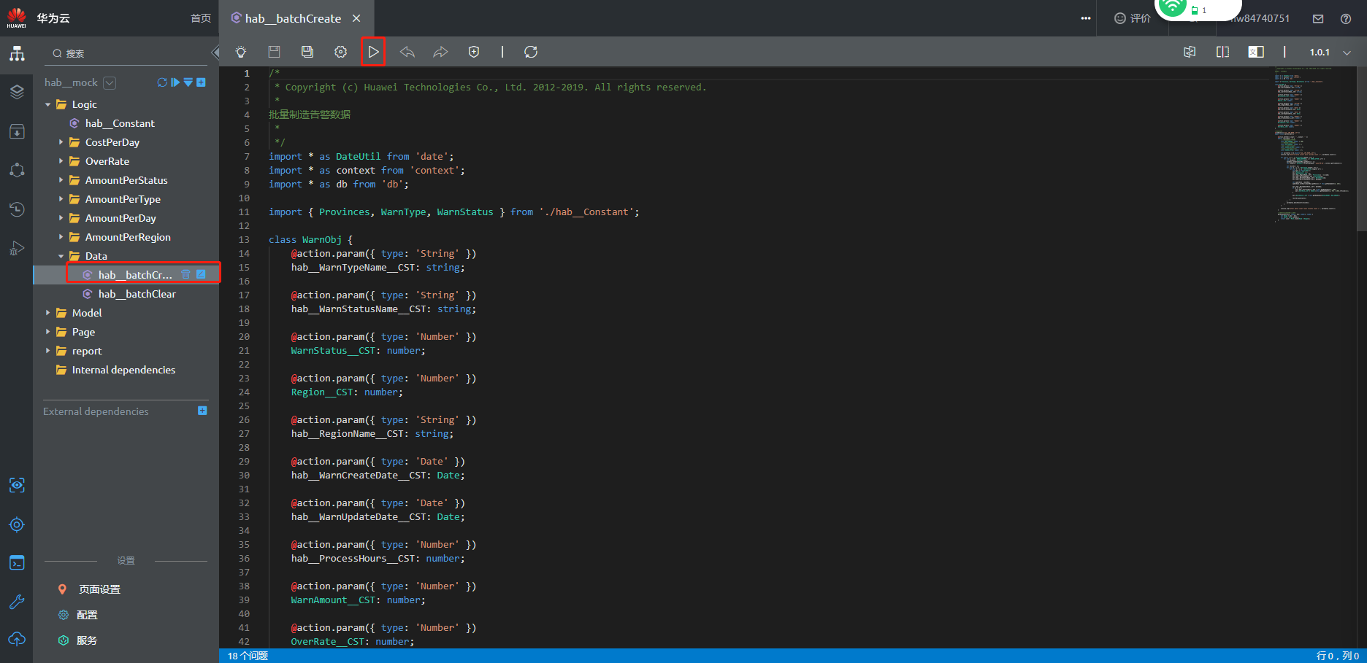Click the redo arrow icon
The image size is (1367, 663).
tap(440, 52)
